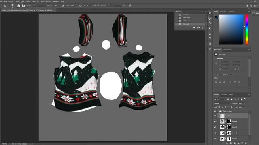Open the blending Mode dropdown in options bar
Image resolution: width=259 pixels, height=145 pixels.
click(x=39, y=6)
